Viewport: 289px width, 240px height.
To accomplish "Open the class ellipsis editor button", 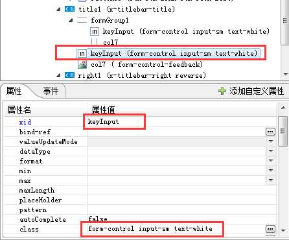I will point(270,229).
